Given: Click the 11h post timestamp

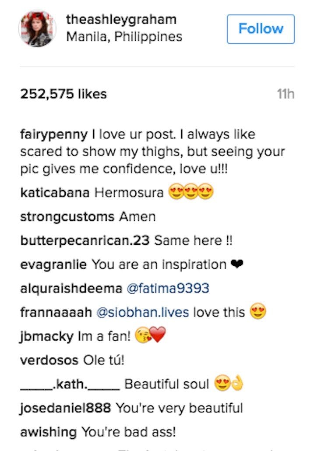Looking at the screenshot, I should pos(286,94).
